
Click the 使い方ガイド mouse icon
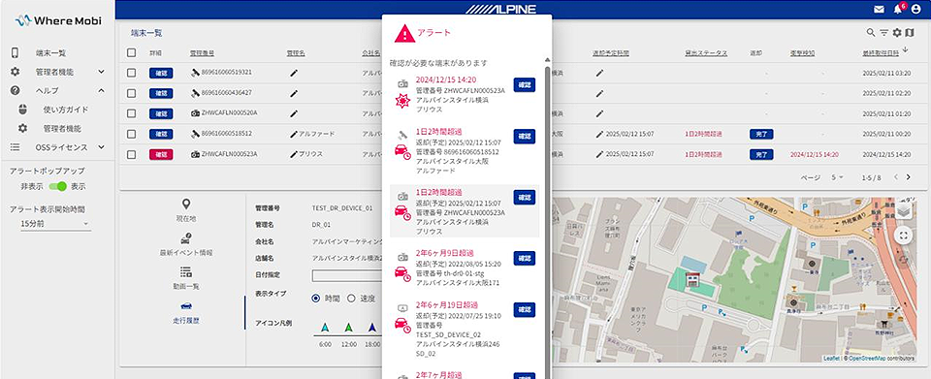(x=22, y=110)
